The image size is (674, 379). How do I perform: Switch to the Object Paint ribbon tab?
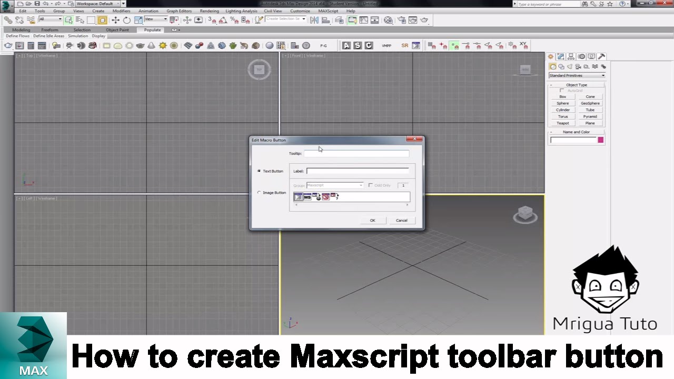pyautogui.click(x=117, y=30)
